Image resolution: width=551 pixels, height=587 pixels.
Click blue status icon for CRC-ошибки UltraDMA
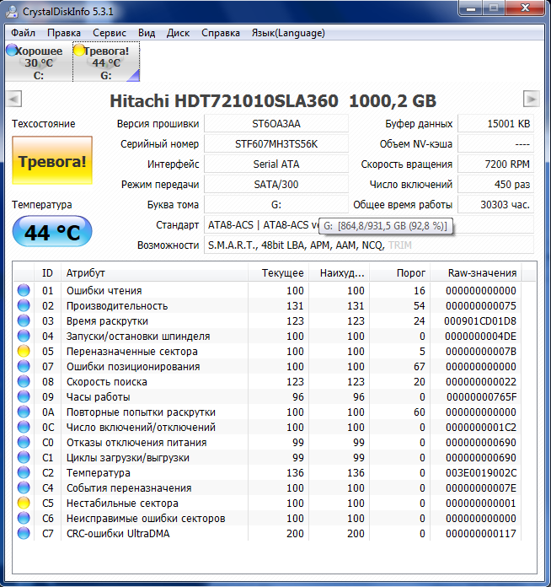pos(24,534)
